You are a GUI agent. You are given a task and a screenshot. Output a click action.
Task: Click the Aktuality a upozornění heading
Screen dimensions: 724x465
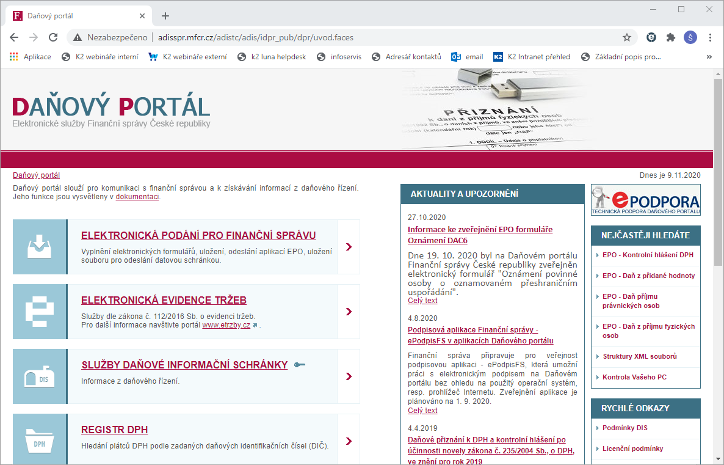coord(465,194)
